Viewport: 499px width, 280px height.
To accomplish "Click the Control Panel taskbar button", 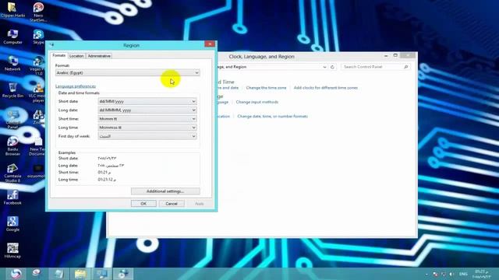I will tap(102, 274).
